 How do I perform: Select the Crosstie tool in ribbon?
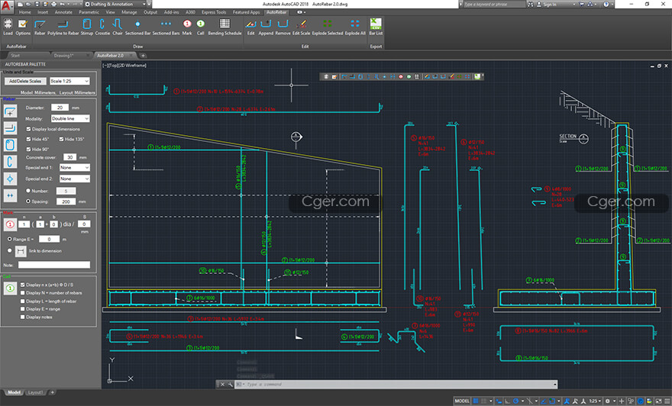pyautogui.click(x=102, y=27)
